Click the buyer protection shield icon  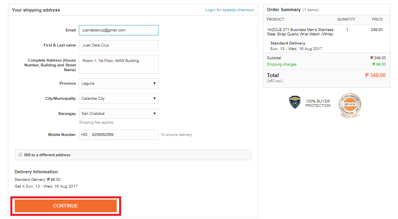294,103
